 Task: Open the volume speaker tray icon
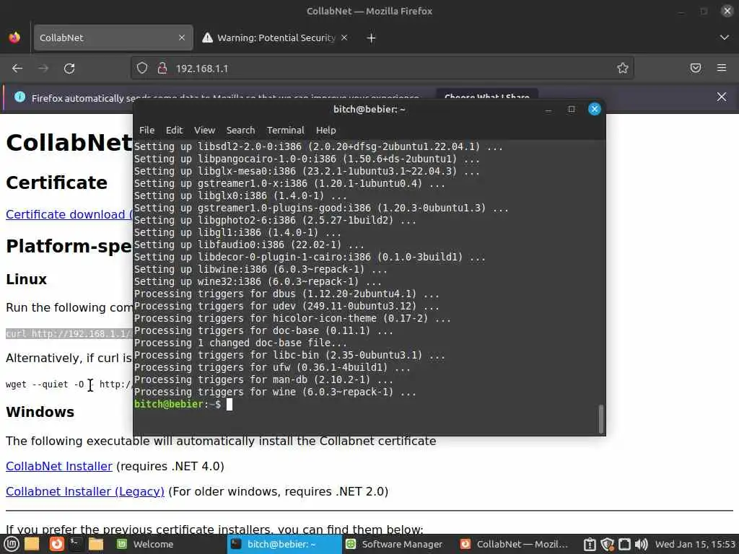pyautogui.click(x=642, y=545)
